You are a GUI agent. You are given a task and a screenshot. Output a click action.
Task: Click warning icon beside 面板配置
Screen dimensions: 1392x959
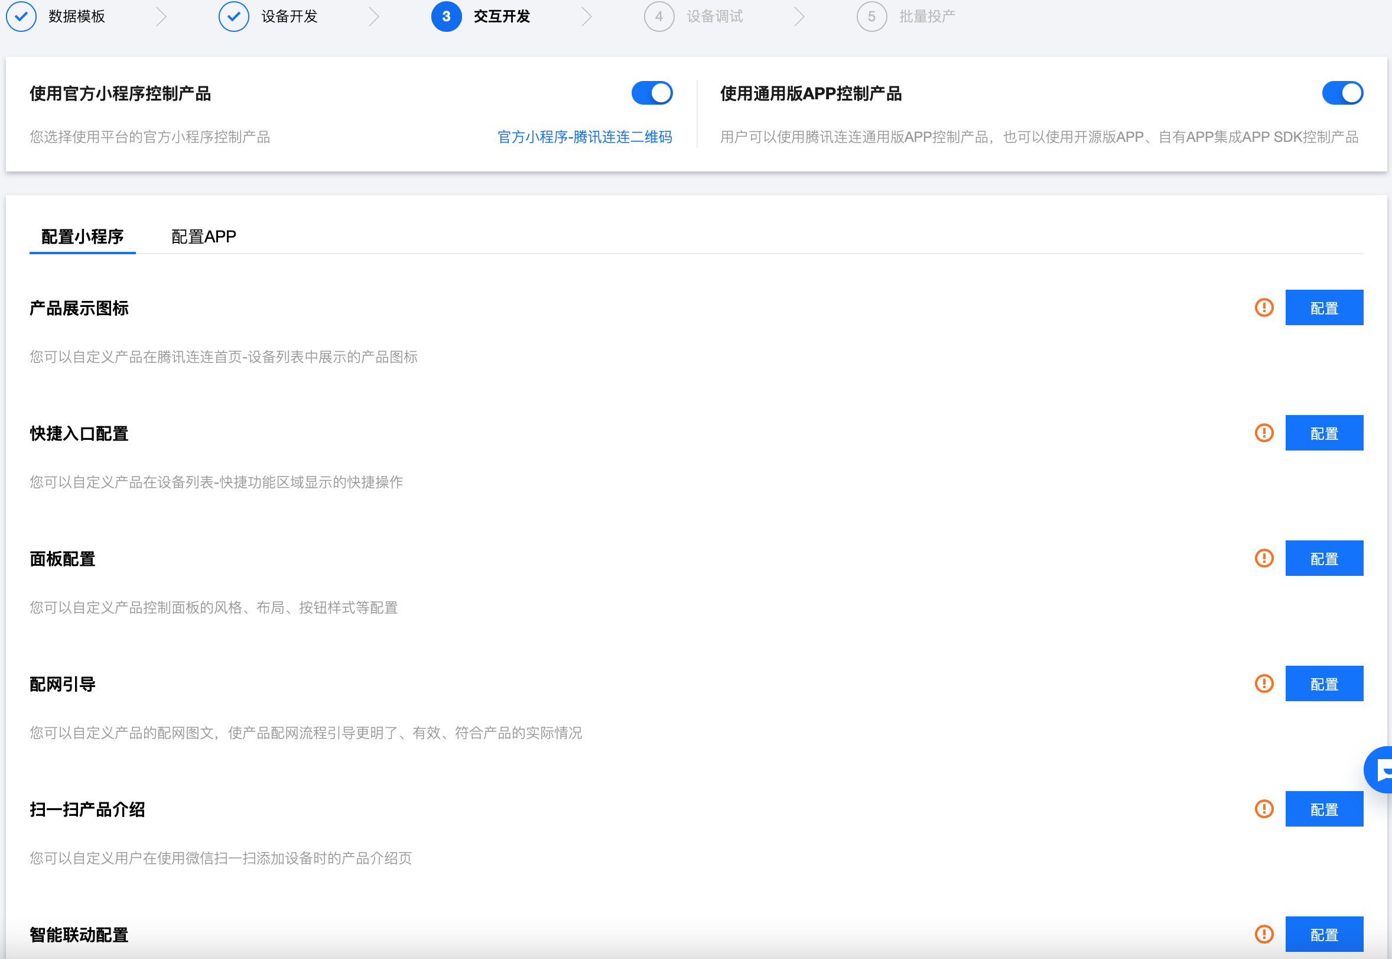point(1264,558)
